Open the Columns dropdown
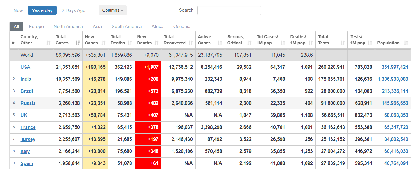The height and width of the screenshot is (169, 416). tap(113, 10)
